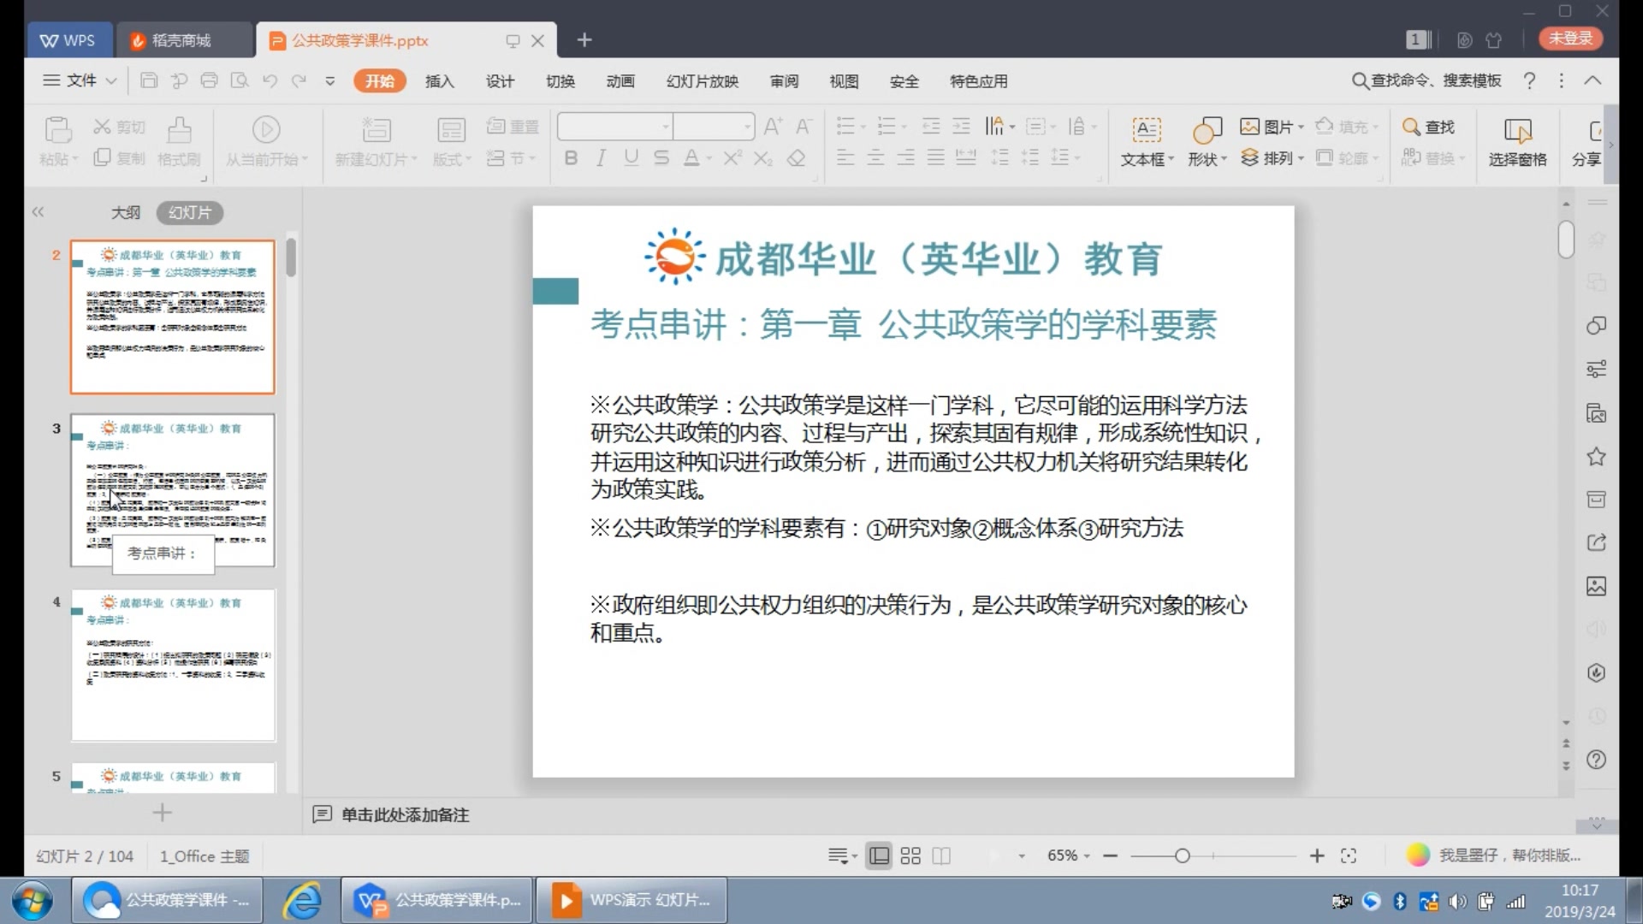This screenshot has width=1643, height=924.
Task: Switch to the 动画 ribbon tab
Action: point(620,81)
